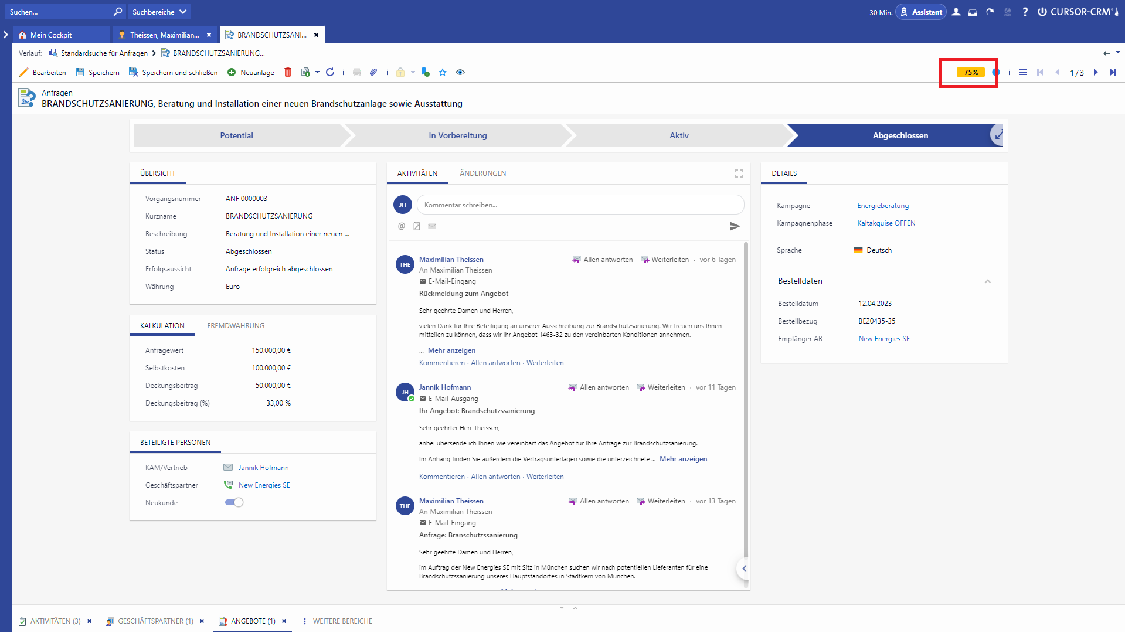Open dropdown arrow next to copy icon
The image size is (1125, 633).
point(317,72)
